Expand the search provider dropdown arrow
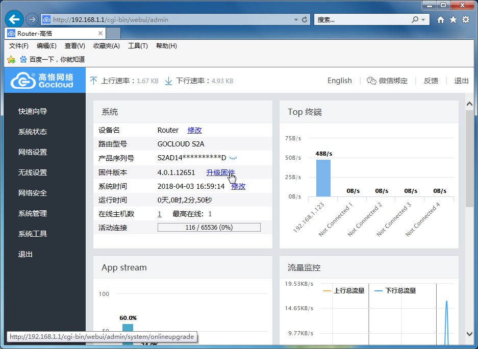This screenshot has width=478, height=349. (x=423, y=20)
